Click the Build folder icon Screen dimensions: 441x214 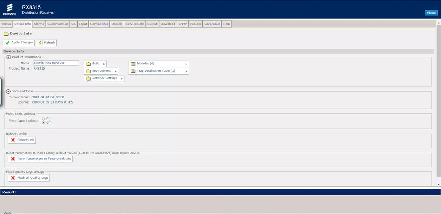(x=88, y=64)
